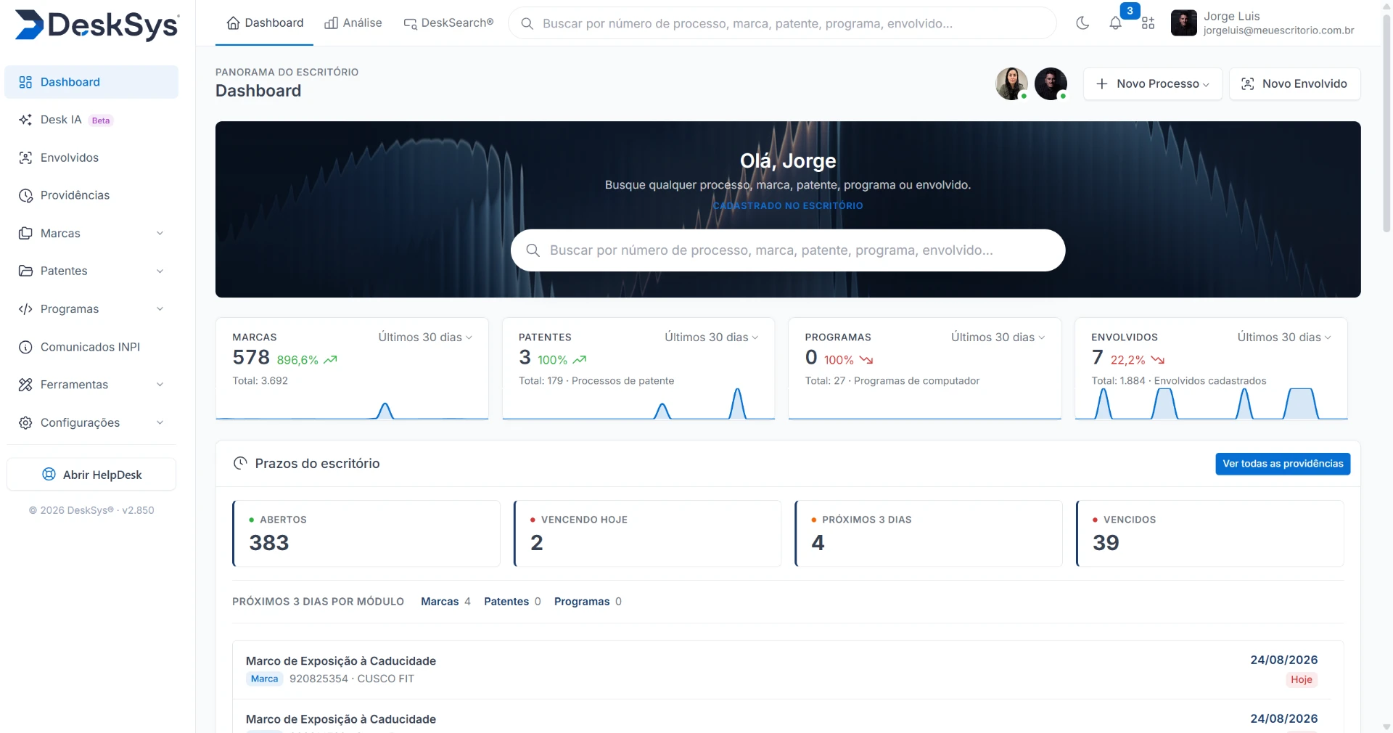Click the female user avatar
Image resolution: width=1393 pixels, height=733 pixels.
[x=1011, y=83]
